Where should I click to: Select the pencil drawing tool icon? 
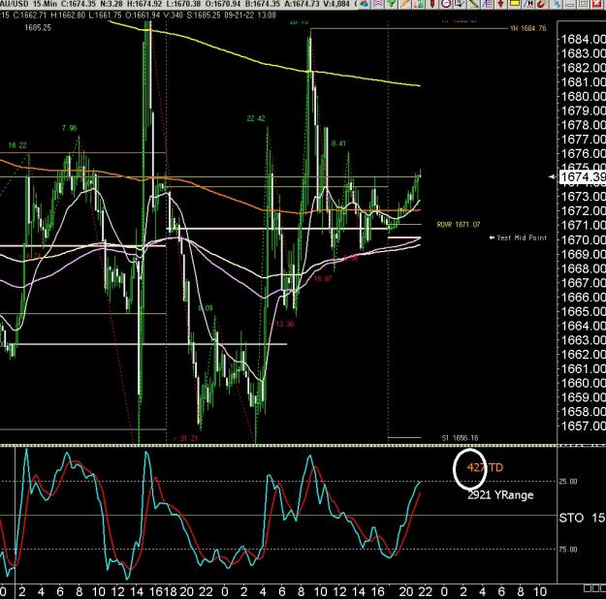tap(405, 4)
